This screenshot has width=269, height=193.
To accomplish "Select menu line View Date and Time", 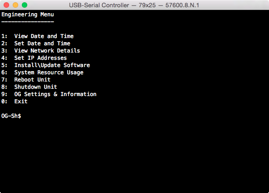I will click(38, 36).
